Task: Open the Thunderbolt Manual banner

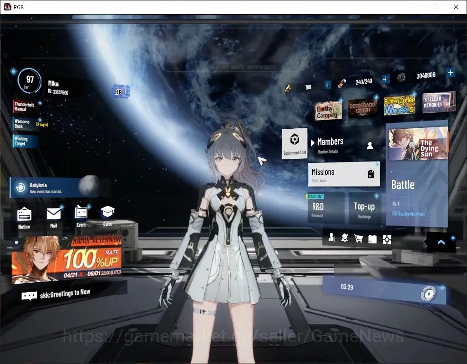Action: click(25, 106)
